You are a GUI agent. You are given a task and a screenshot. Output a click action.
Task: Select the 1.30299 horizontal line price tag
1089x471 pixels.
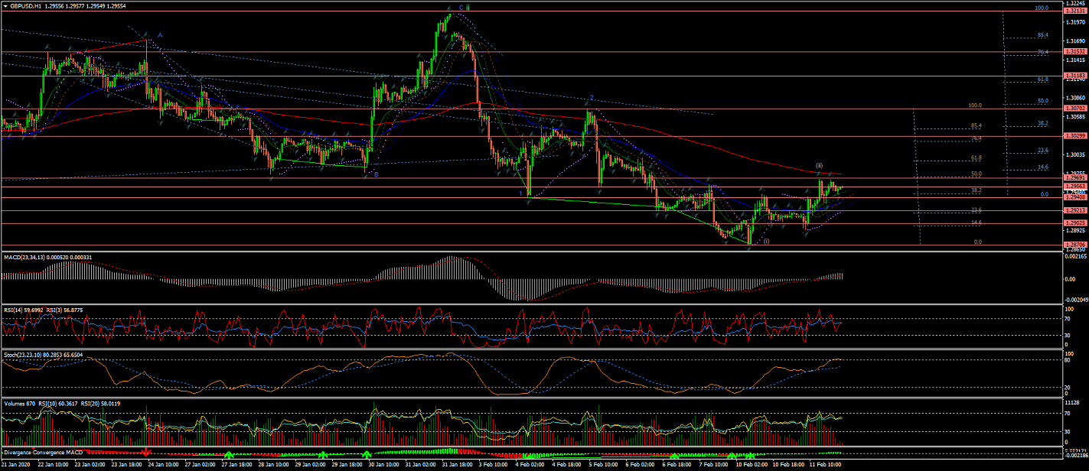tap(1075, 135)
